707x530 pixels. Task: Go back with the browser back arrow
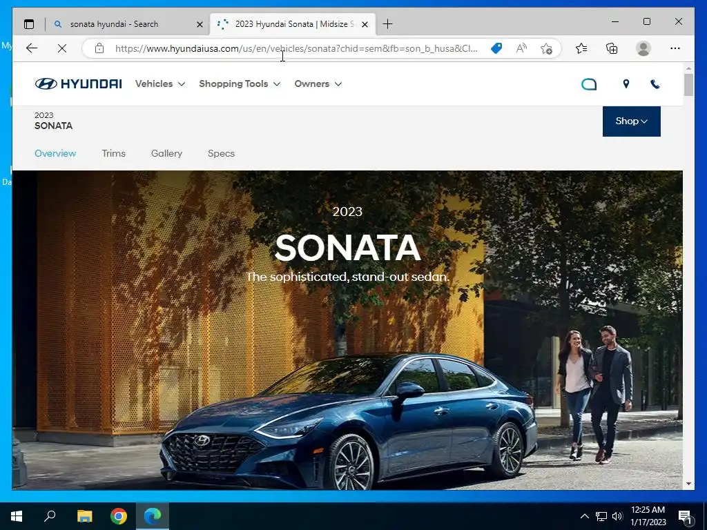[32, 48]
